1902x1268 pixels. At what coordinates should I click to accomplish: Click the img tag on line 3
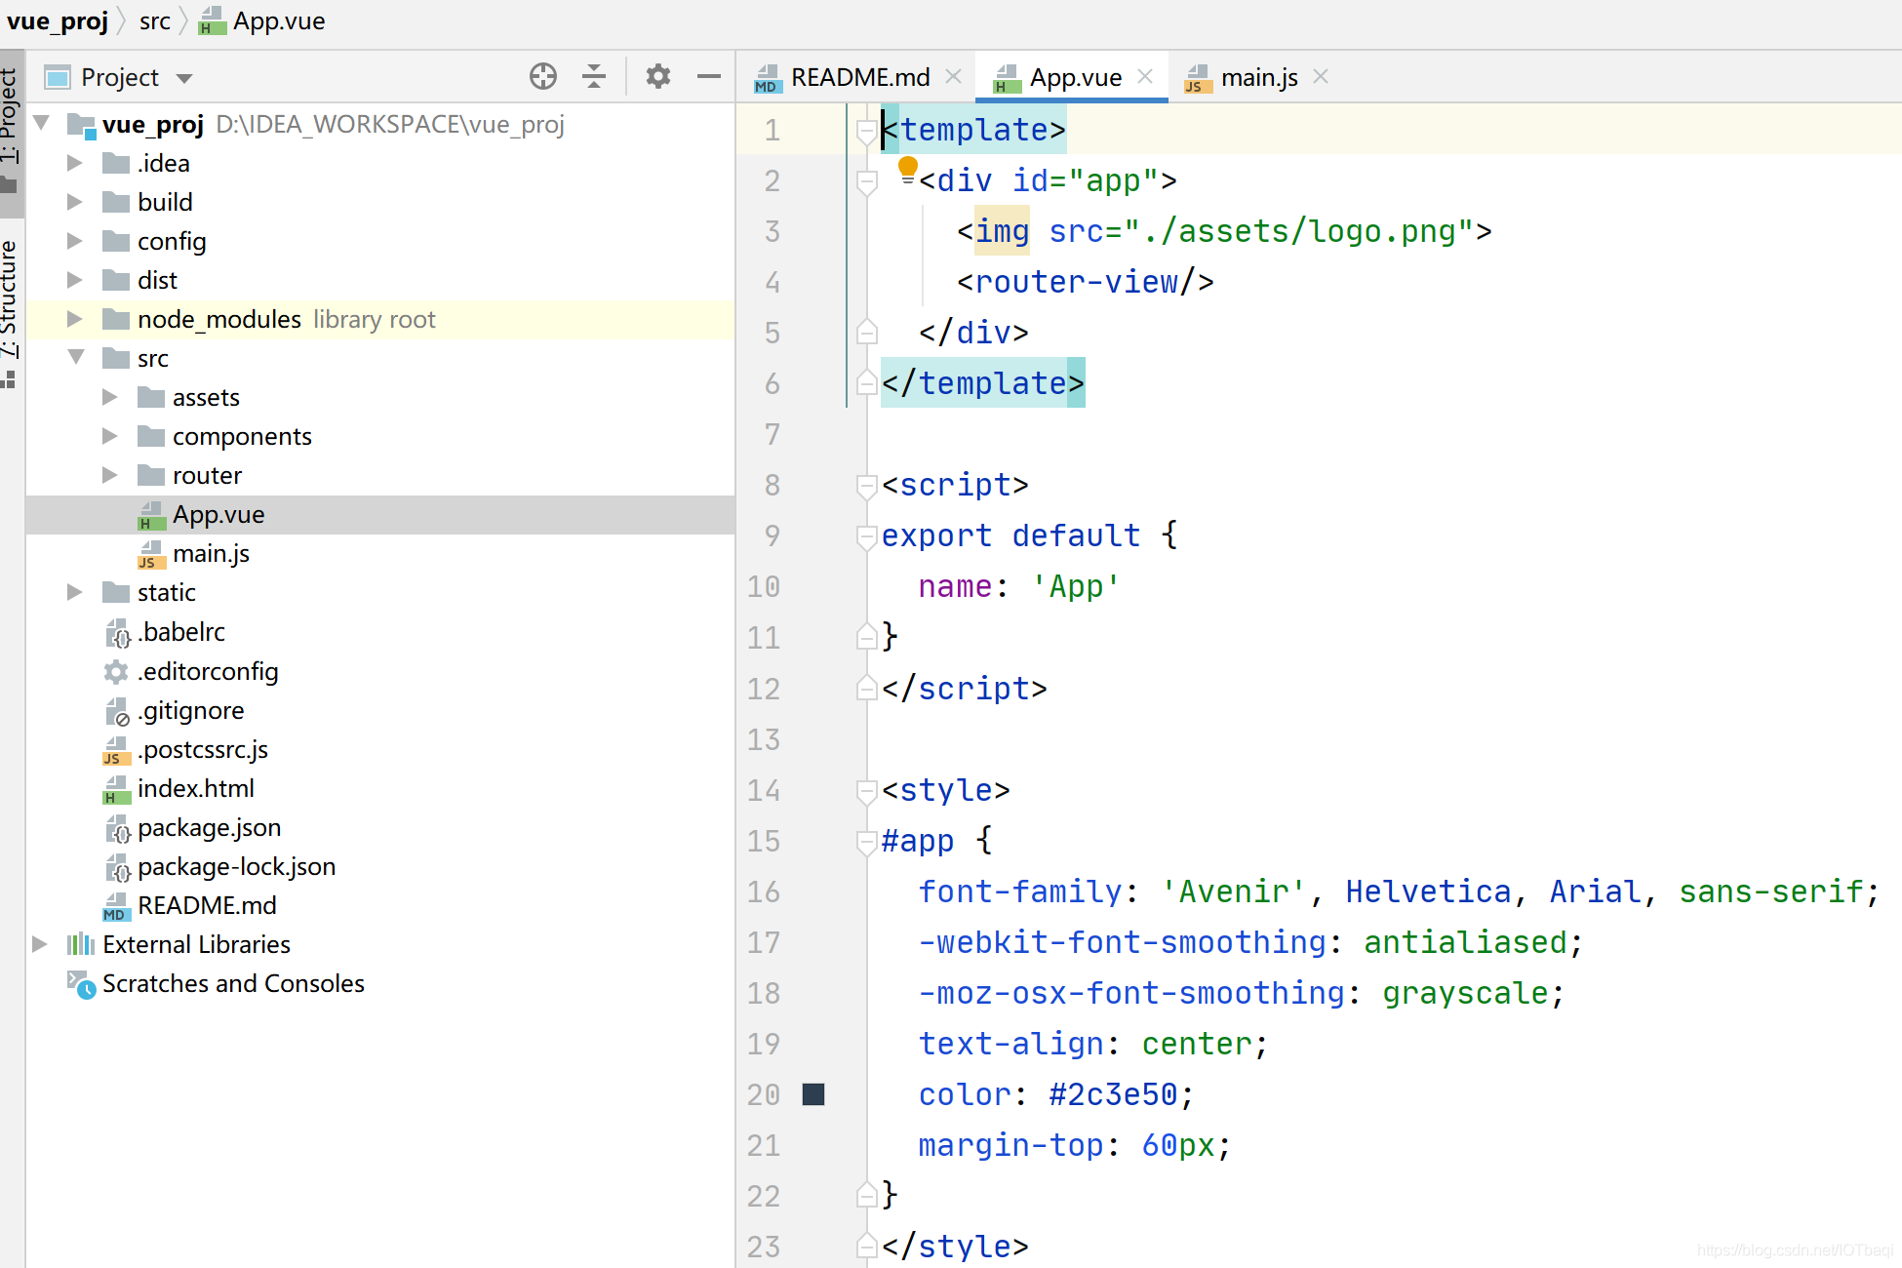click(x=1002, y=231)
